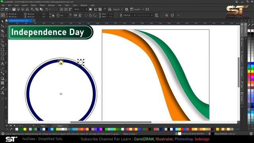Open the Launch dropdown arrow
Viewport: 254px width, 143px height.
click(143, 10)
